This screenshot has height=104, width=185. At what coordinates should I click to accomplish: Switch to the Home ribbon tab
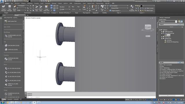7,3
